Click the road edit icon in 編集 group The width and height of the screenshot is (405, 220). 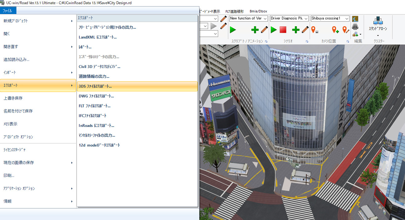(355, 26)
